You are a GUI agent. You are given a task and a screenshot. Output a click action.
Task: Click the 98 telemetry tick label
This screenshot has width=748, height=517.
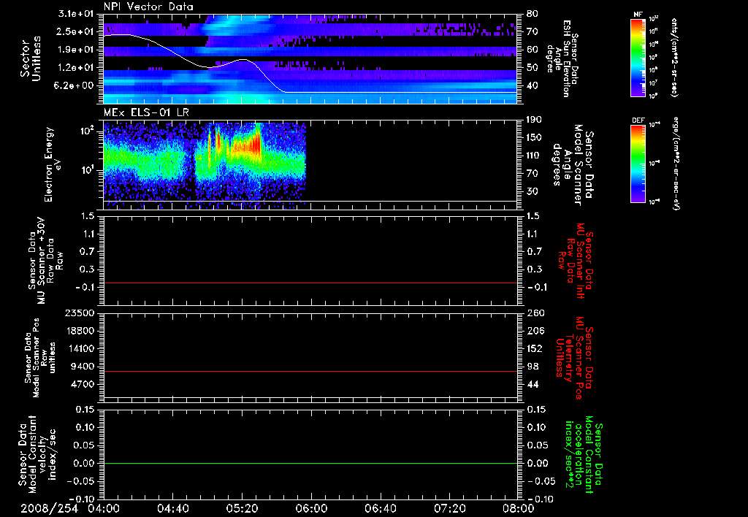(532, 367)
